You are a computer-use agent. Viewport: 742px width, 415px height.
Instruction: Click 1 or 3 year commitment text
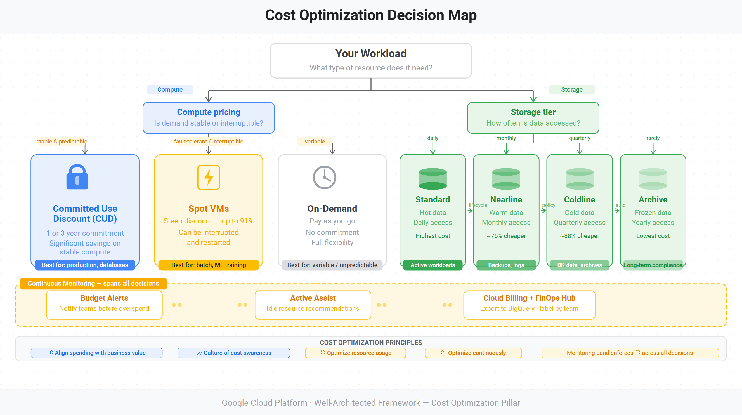pyautogui.click(x=85, y=233)
